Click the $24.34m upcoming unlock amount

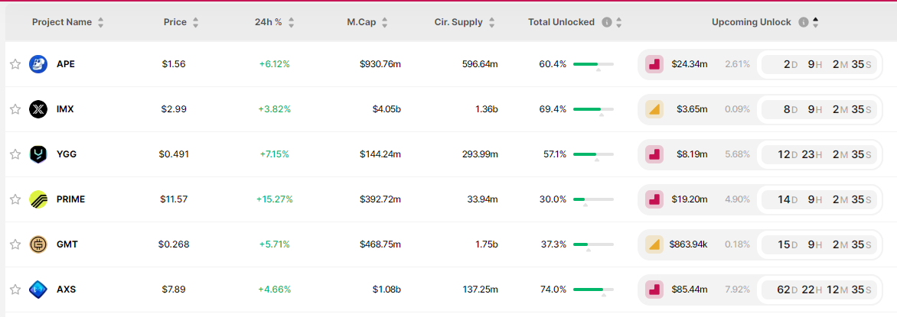coord(690,64)
